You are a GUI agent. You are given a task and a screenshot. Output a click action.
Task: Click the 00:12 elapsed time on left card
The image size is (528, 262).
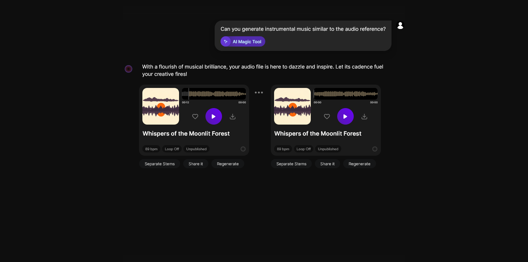pyautogui.click(x=186, y=103)
